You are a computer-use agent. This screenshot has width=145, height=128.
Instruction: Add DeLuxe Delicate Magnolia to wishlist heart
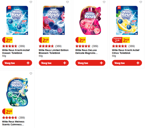pyautogui.click(x=104, y=2)
